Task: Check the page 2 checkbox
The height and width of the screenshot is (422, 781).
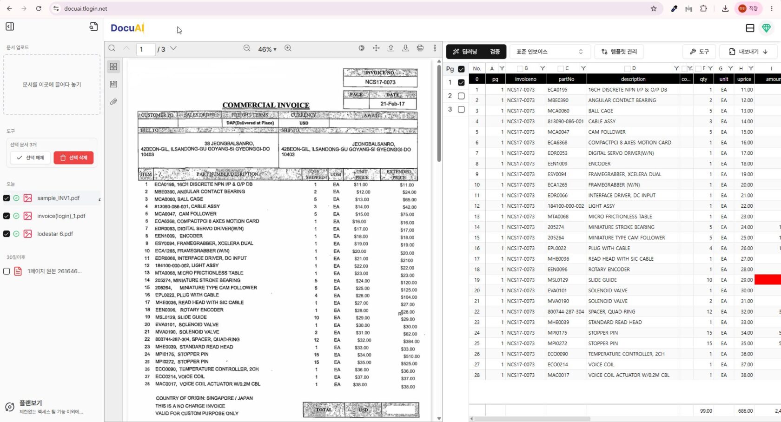Action: click(x=461, y=96)
